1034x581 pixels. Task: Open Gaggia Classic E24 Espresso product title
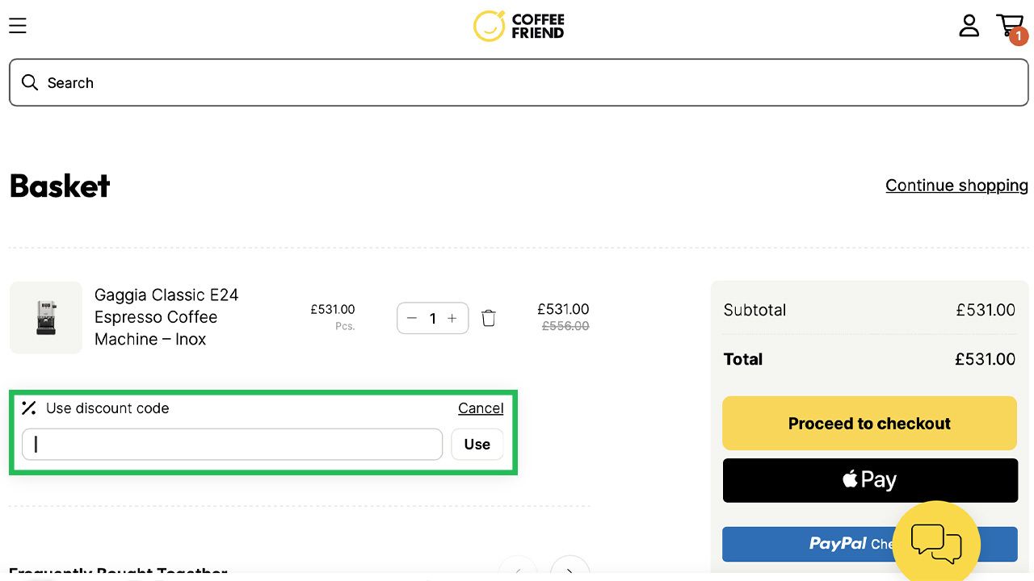point(166,317)
